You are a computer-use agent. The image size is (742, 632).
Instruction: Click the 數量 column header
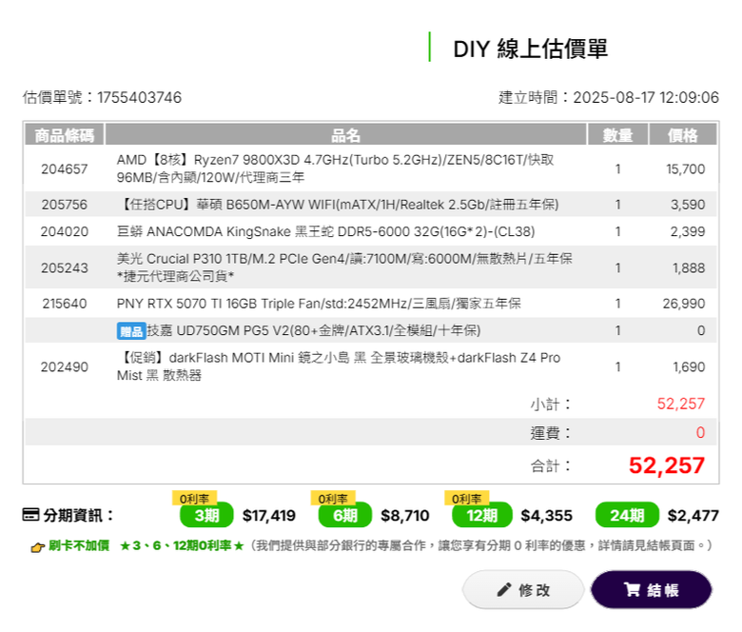pyautogui.click(x=617, y=135)
